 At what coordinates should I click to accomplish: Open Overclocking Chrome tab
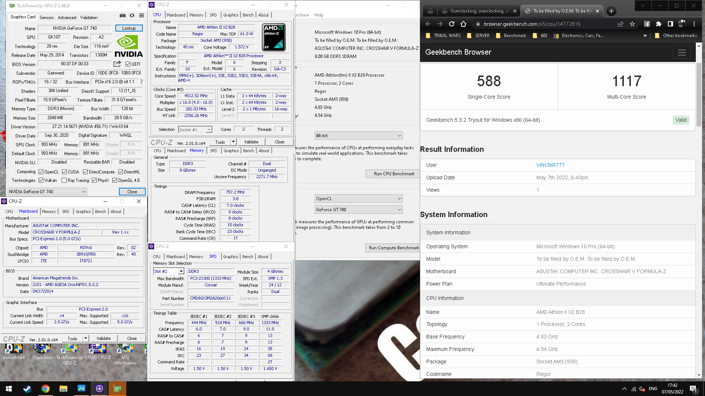[x=478, y=11]
